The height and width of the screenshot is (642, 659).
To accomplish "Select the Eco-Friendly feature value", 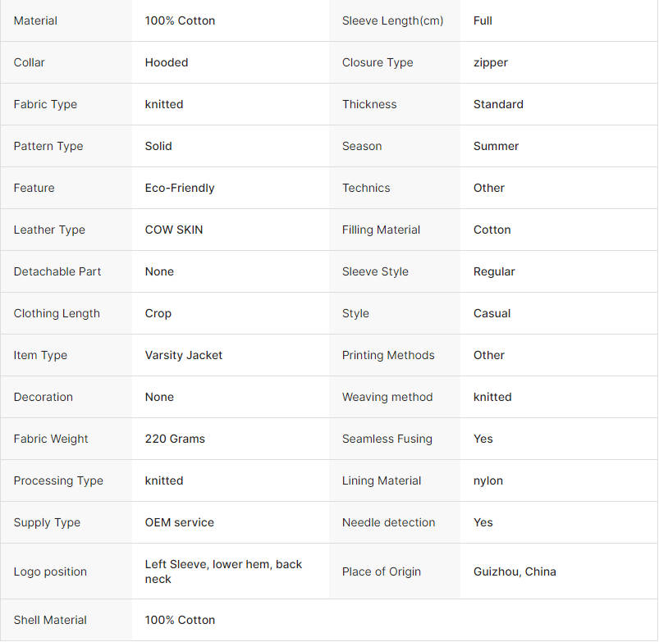I will click(x=180, y=188).
